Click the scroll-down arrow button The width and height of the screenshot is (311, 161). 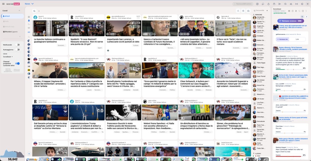[x=29, y=153]
